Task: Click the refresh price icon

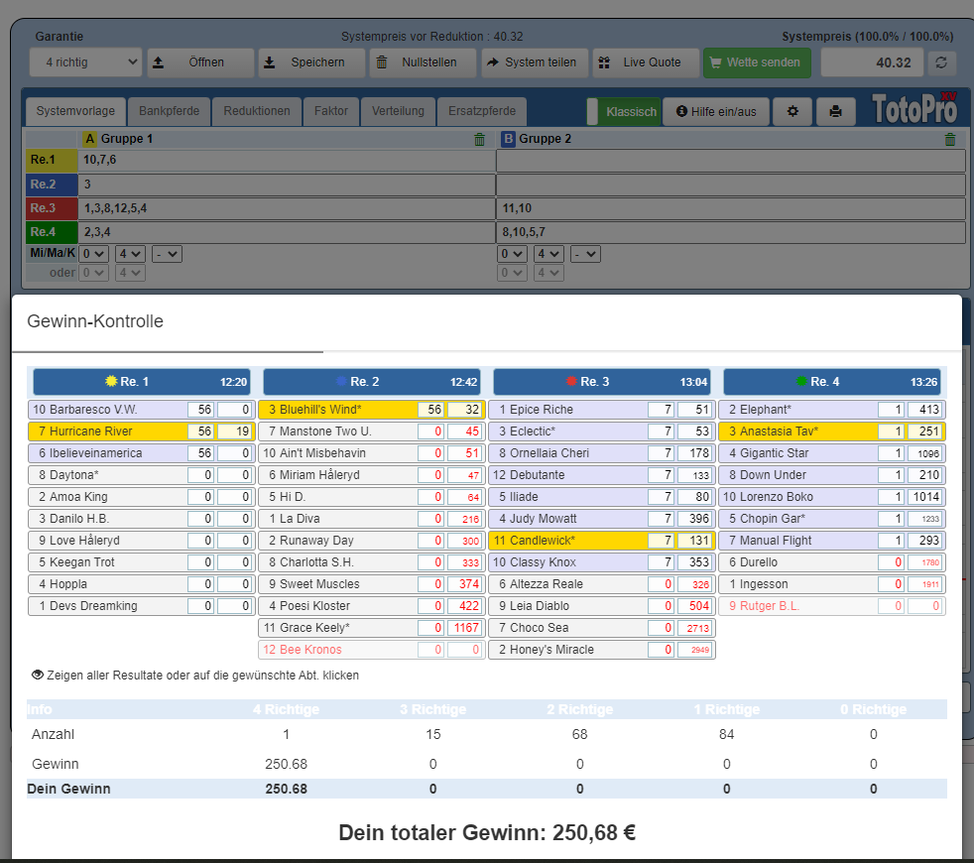Action: [941, 62]
